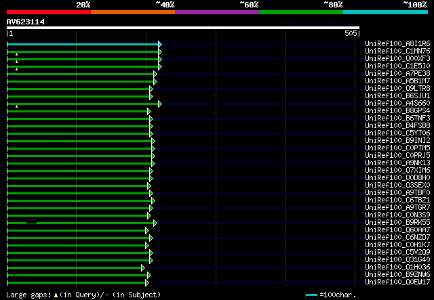Click the arrowhead ending the UniRef100_C0H1K7 alignment bar
This screenshot has width=434, height=300.
[x=147, y=246]
